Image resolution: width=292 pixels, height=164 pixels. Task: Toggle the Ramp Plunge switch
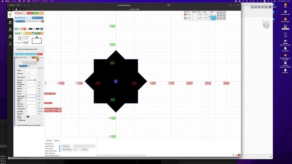click(27, 117)
